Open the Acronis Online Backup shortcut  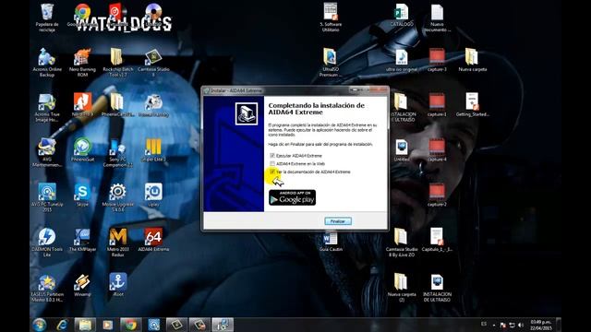(x=47, y=63)
